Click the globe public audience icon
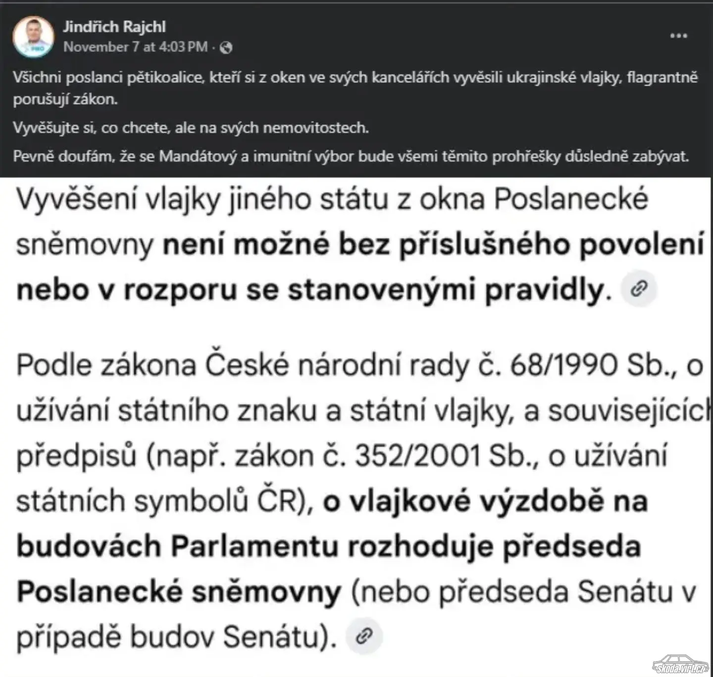 pyautogui.click(x=226, y=48)
